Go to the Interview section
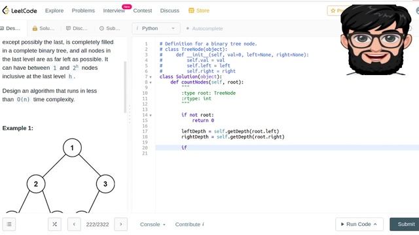This screenshot has height=235, width=419. point(114,10)
